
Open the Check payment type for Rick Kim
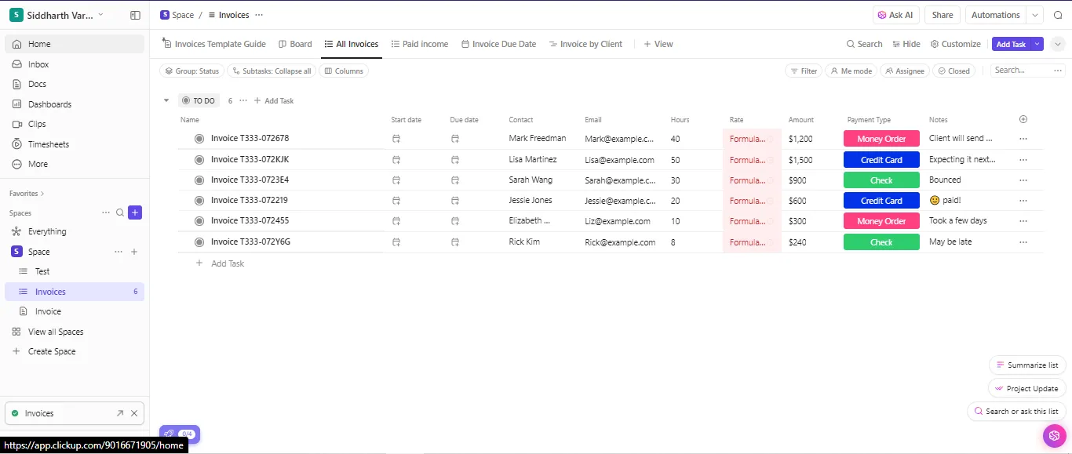881,242
